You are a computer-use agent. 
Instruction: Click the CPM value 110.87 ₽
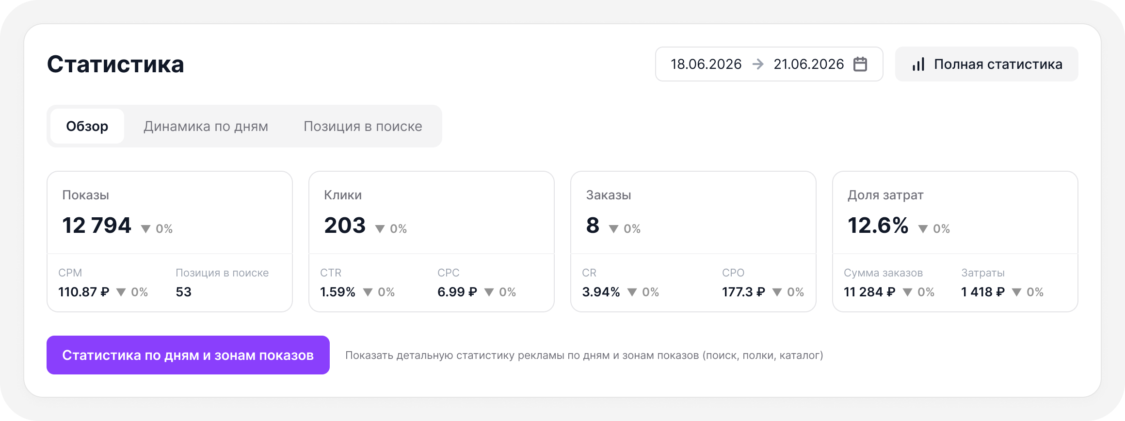click(84, 292)
